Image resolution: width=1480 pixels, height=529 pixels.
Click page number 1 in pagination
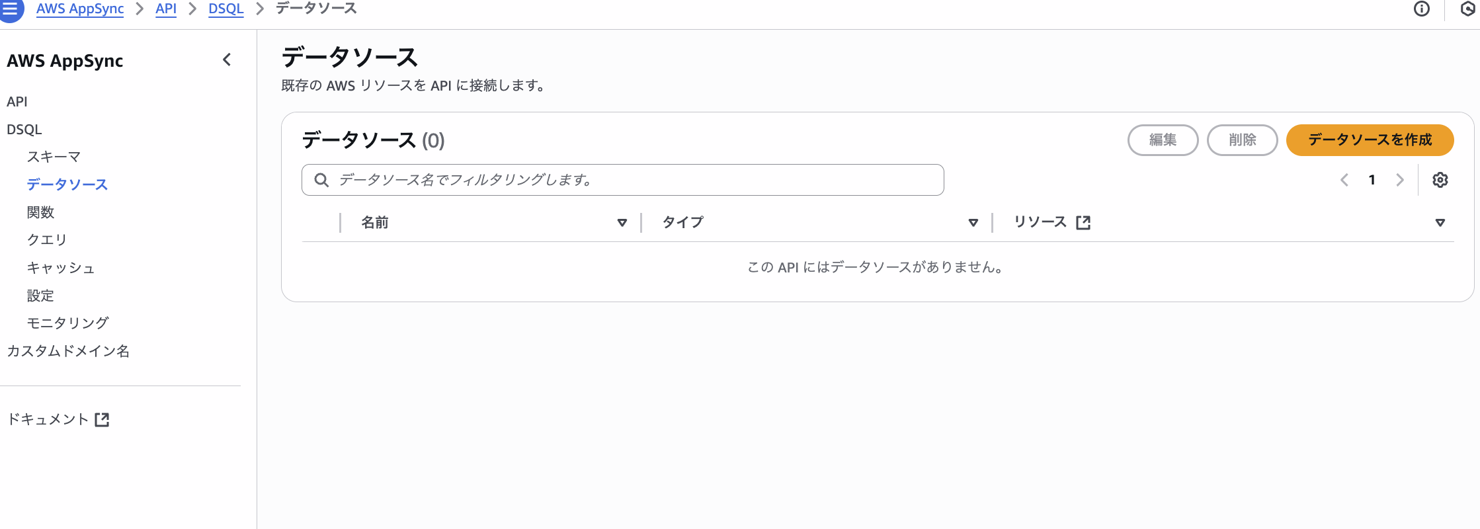point(1372,179)
